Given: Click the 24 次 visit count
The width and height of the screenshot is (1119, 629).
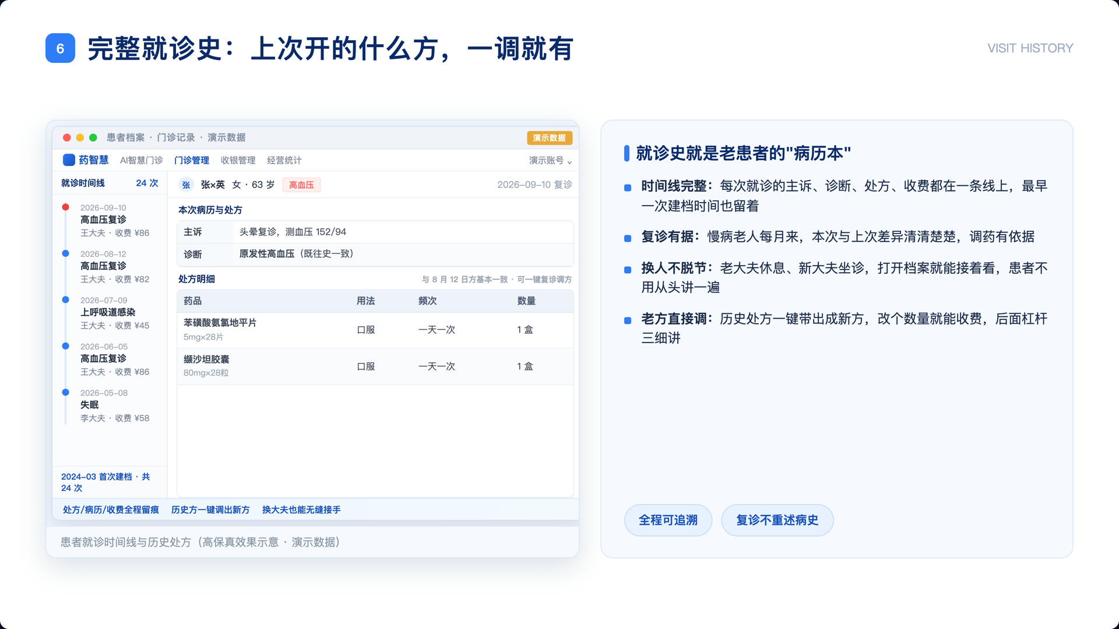Looking at the screenshot, I should pos(147,183).
